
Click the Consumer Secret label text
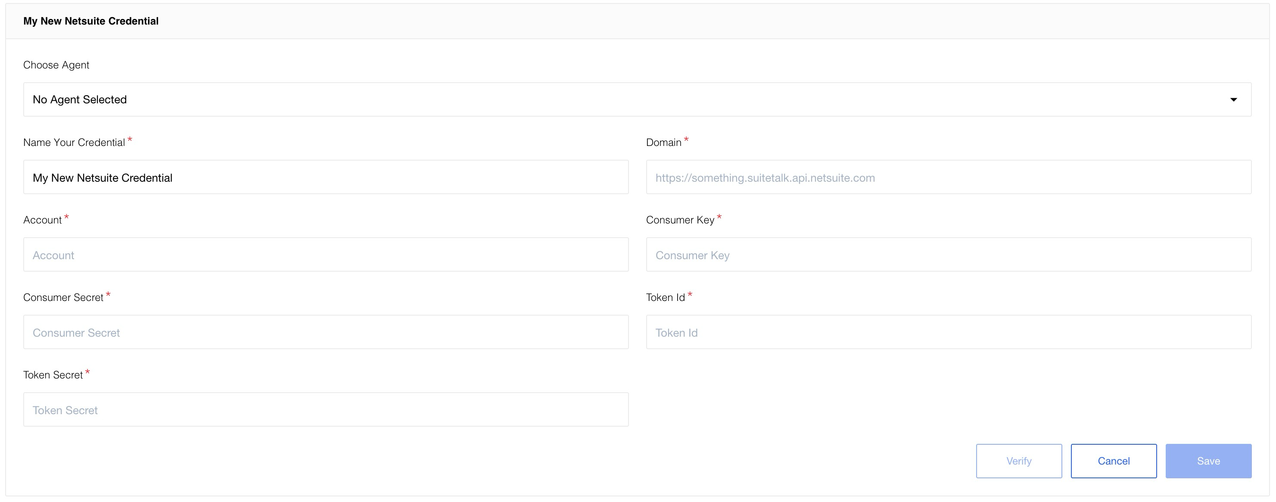(63, 297)
